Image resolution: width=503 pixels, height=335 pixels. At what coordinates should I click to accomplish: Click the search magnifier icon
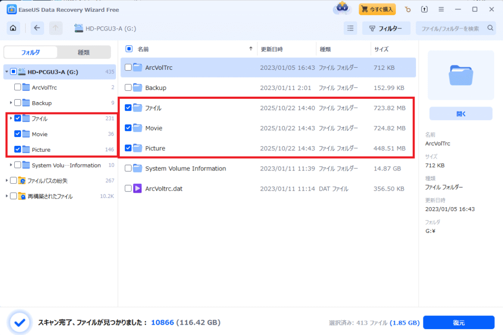click(x=490, y=28)
